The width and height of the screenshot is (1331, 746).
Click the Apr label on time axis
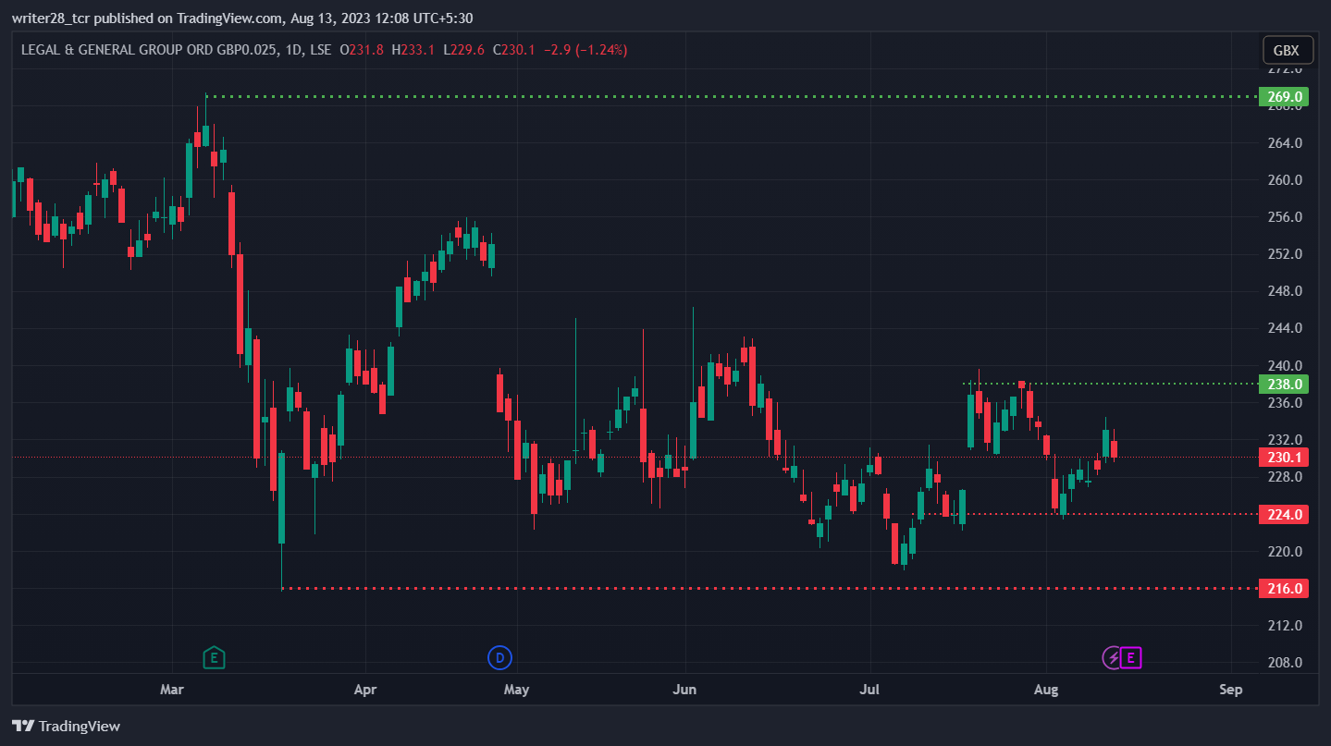pos(366,690)
